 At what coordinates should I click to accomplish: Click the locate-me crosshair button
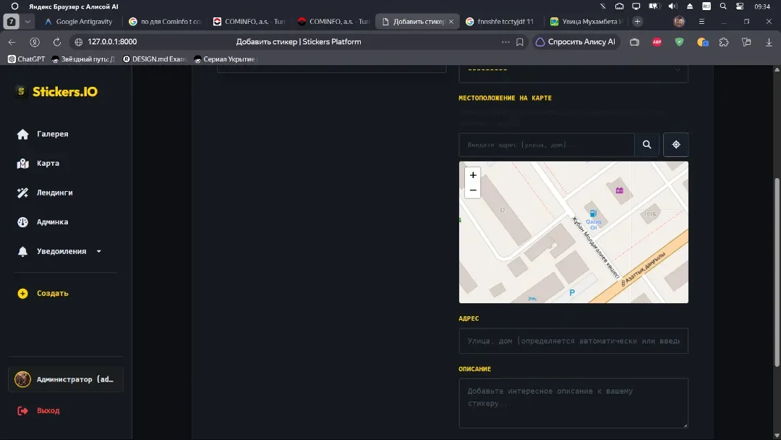(676, 145)
